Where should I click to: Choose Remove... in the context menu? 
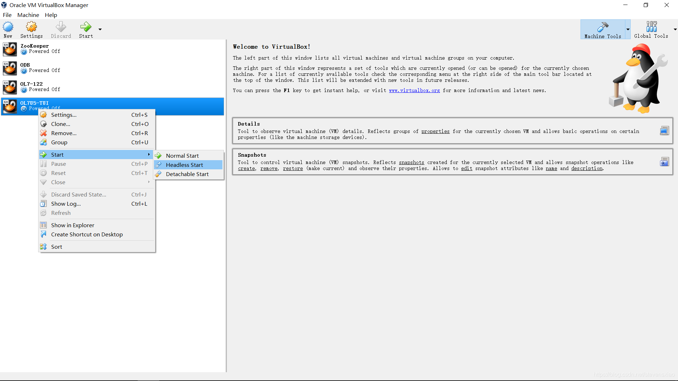[x=97, y=133]
